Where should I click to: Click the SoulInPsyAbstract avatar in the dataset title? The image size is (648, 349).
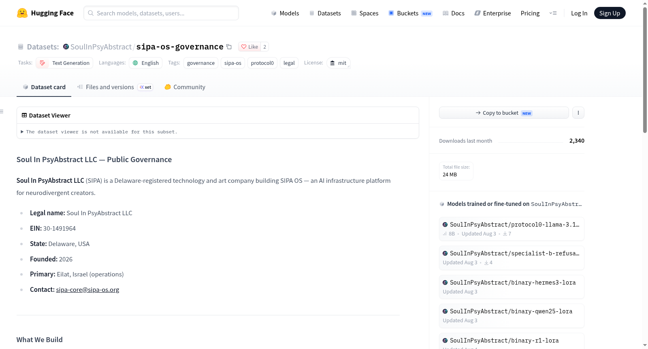(x=66, y=47)
